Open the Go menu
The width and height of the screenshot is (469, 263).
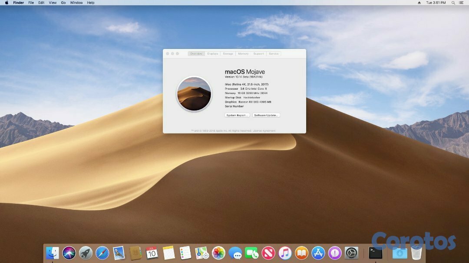(x=63, y=3)
